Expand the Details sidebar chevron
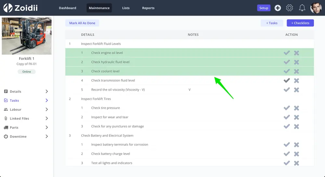The width and height of the screenshot is (325, 177). [x=46, y=91]
